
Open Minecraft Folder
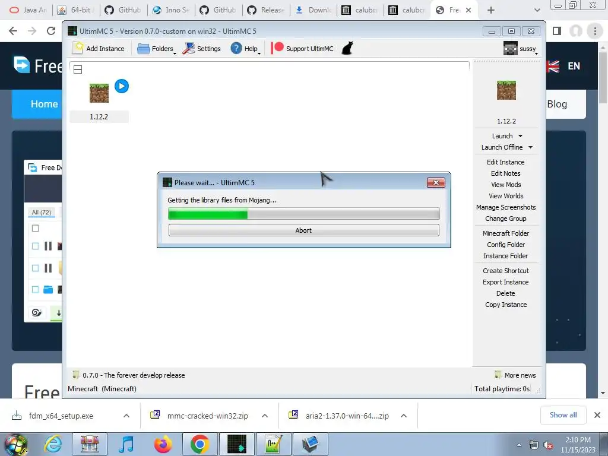click(506, 233)
